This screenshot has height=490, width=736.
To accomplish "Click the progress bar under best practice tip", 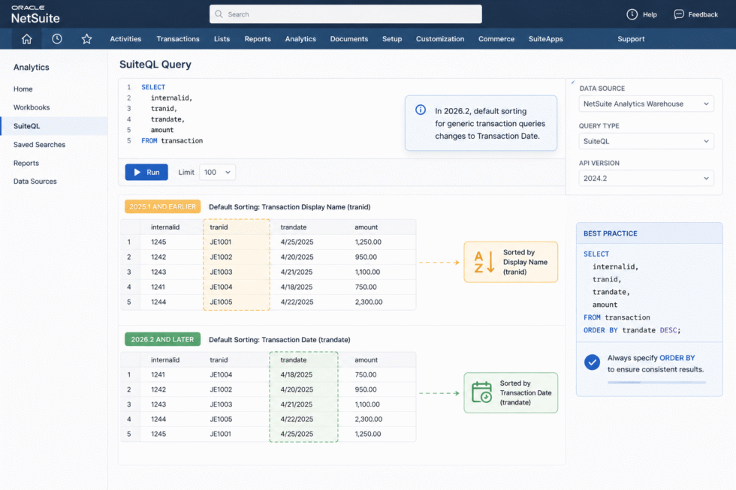I will (656, 383).
